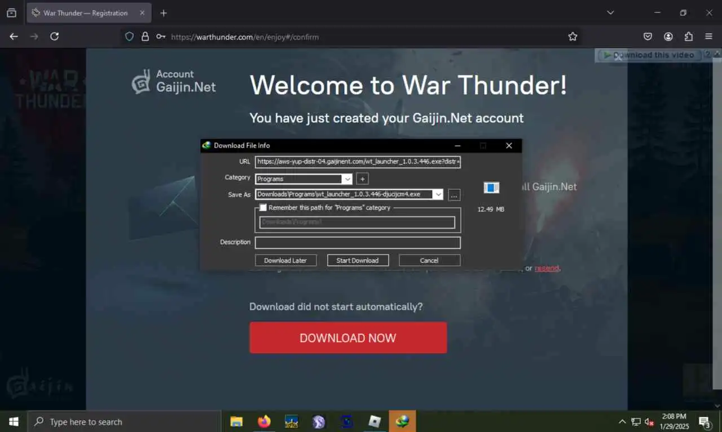Screen dimensions: 722x432
Task: Click the red DOWNLOAD NOW button
Action: pyautogui.click(x=348, y=338)
